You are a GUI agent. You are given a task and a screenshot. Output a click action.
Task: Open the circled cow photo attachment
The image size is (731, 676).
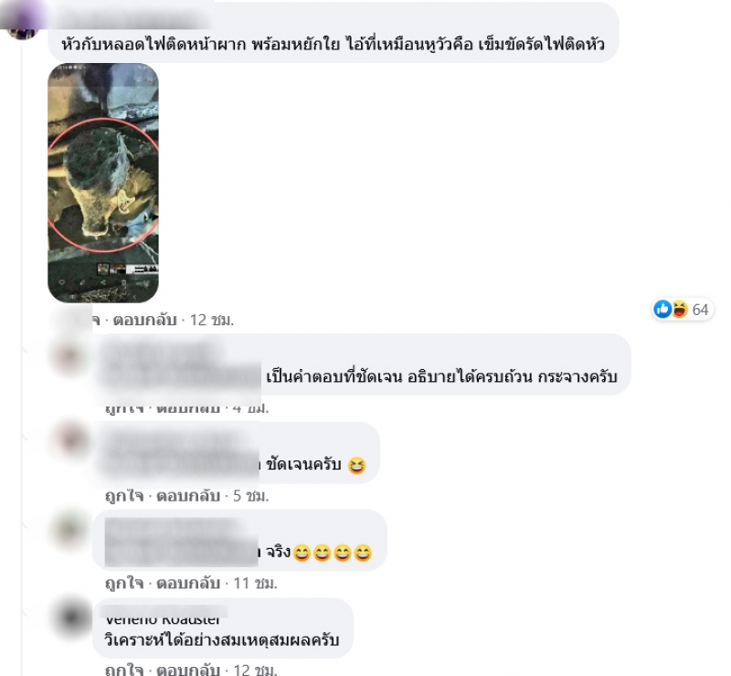click(x=103, y=183)
